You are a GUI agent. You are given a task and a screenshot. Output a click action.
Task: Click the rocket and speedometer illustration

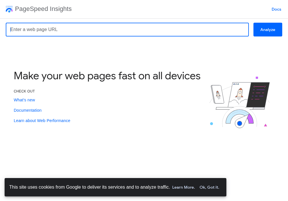click(x=240, y=102)
